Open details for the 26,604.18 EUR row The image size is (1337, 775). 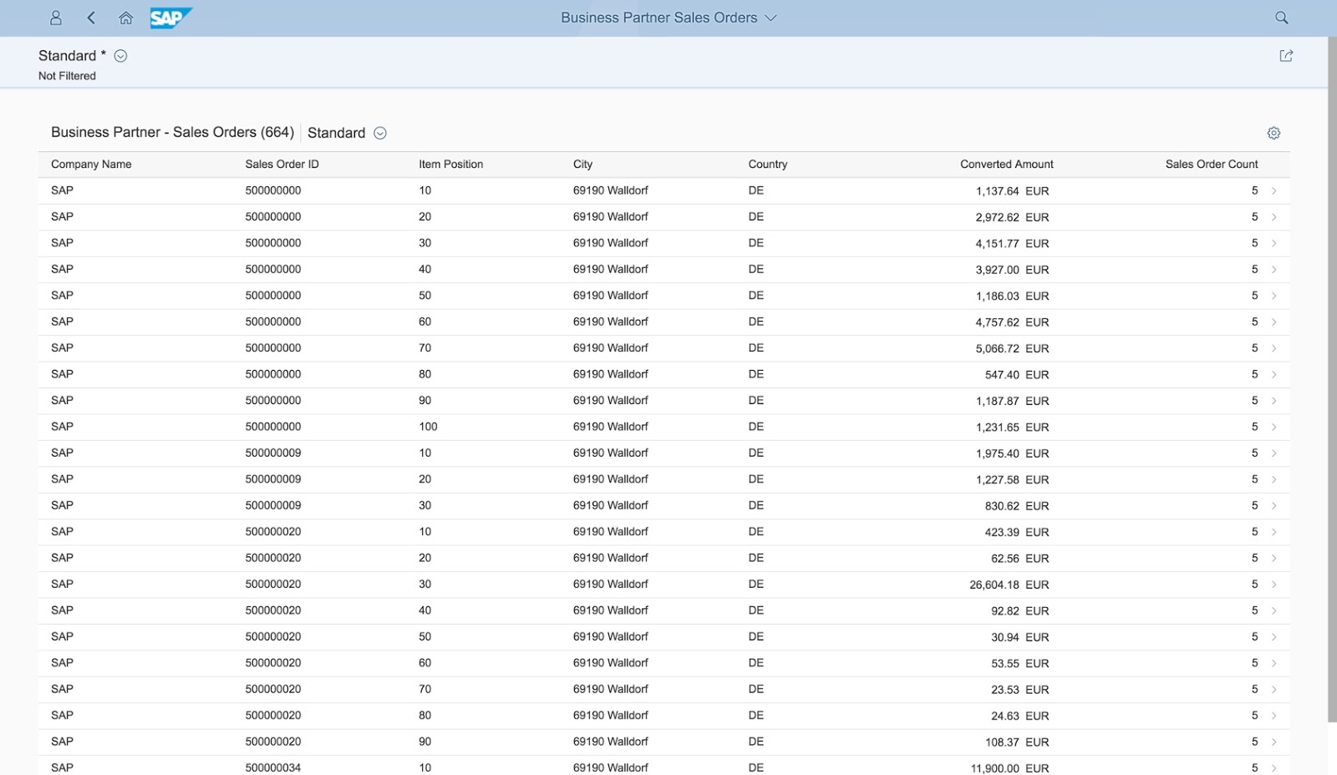pyautogui.click(x=1273, y=585)
